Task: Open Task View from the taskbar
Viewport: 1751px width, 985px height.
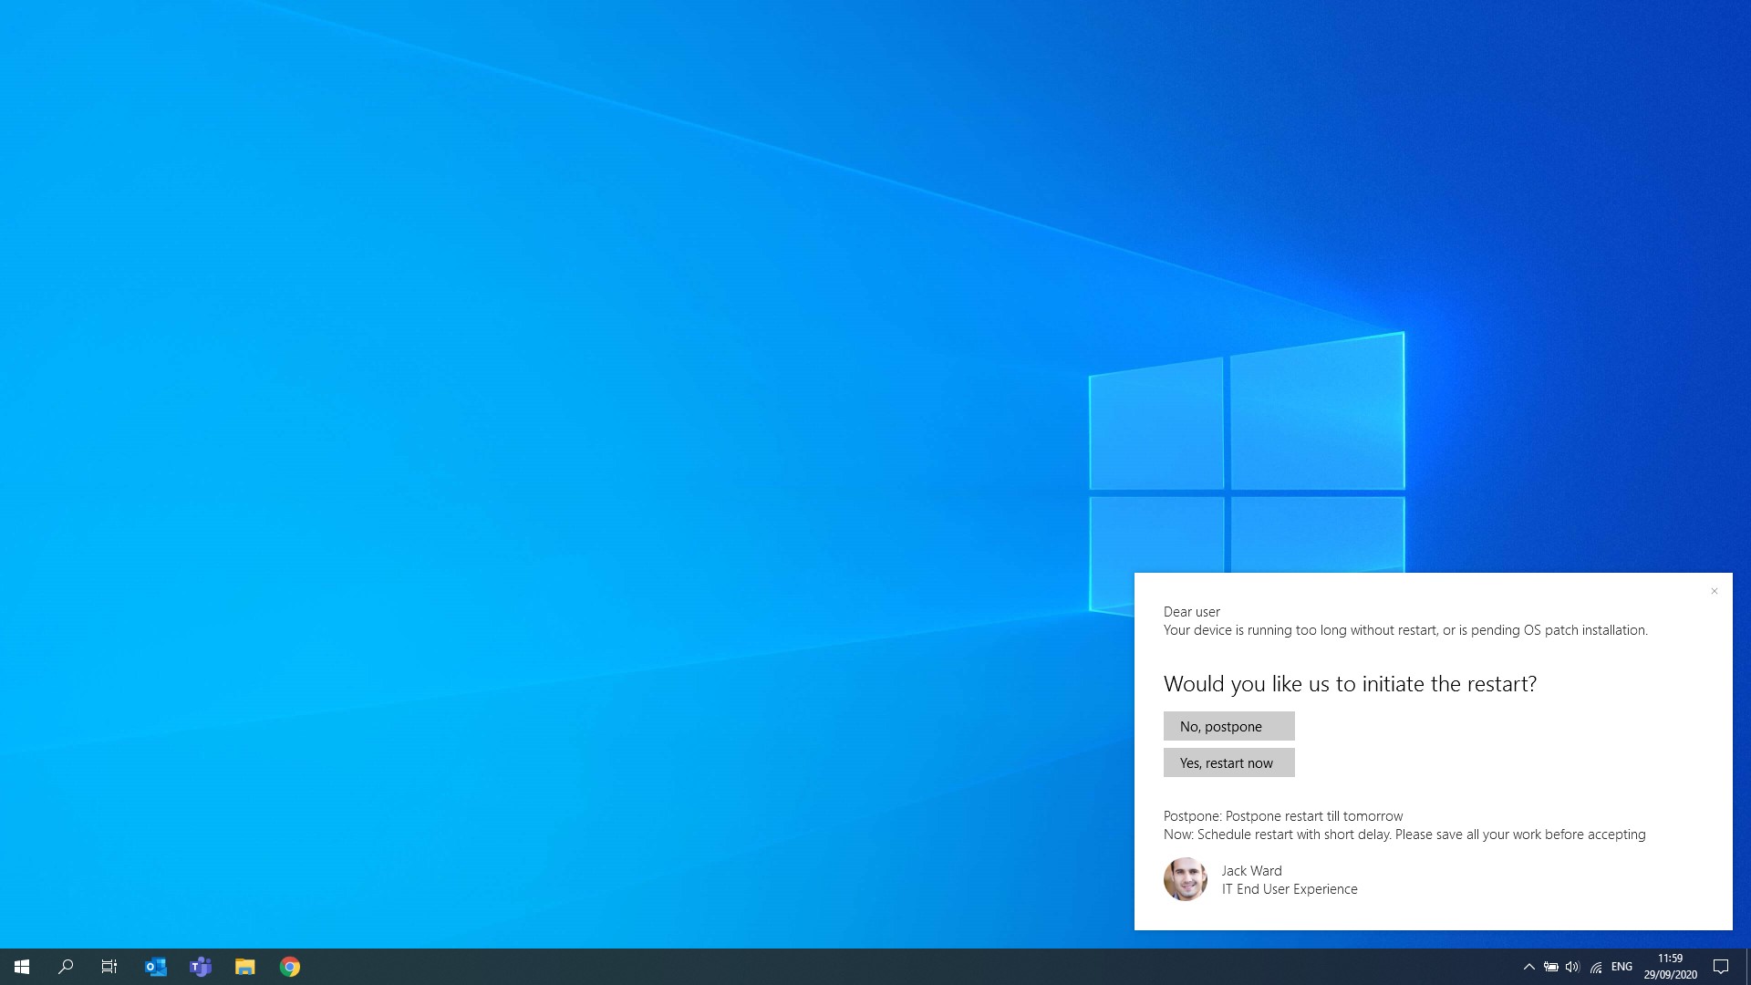Action: point(109,967)
